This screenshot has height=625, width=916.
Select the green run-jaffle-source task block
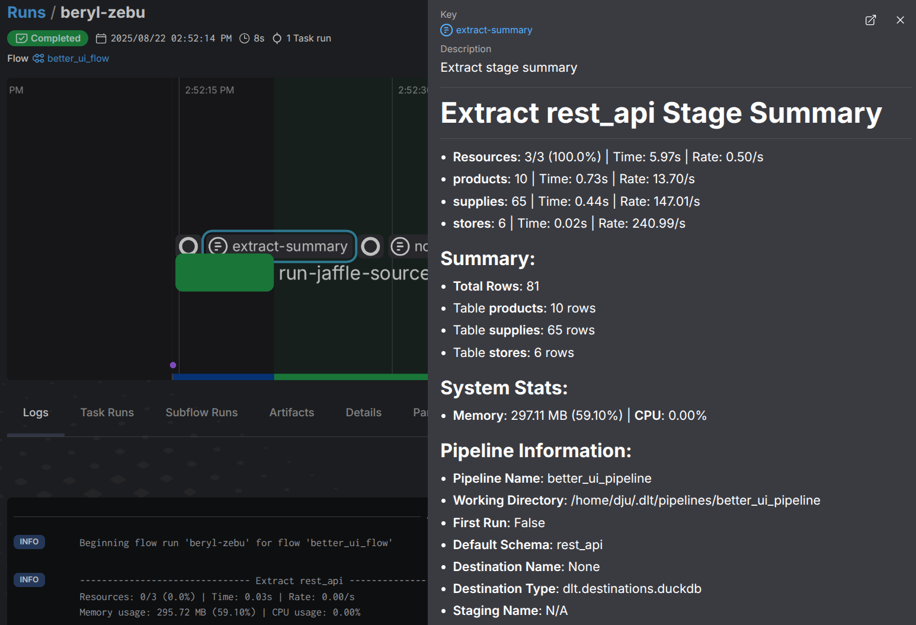pyautogui.click(x=225, y=273)
